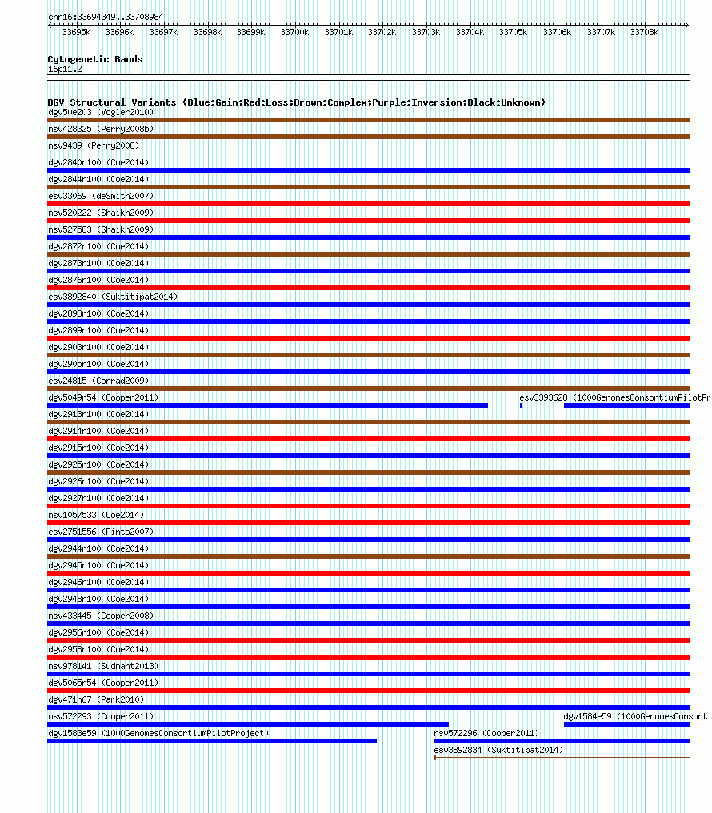Click the chr16:33694349..33708984 coordinate label
712x813 pixels.
[106, 17]
